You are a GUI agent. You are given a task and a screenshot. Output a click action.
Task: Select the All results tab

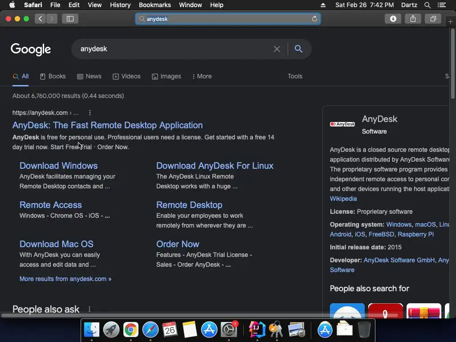tap(20, 76)
